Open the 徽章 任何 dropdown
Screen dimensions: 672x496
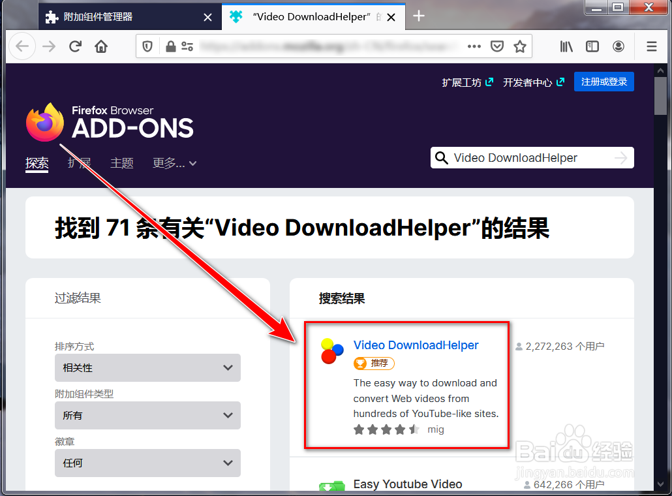147,463
